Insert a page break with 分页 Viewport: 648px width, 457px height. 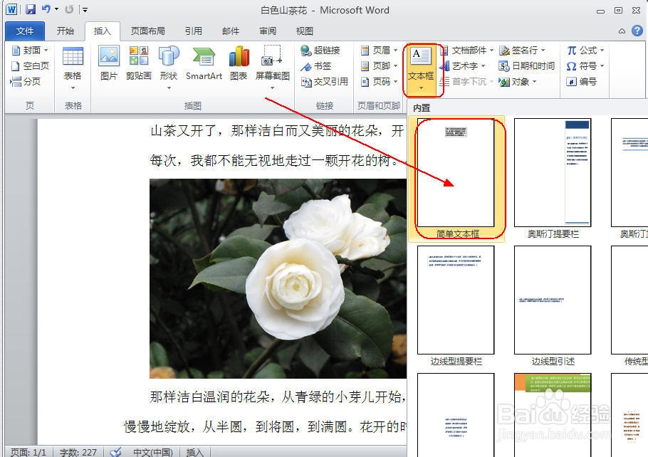(x=26, y=81)
